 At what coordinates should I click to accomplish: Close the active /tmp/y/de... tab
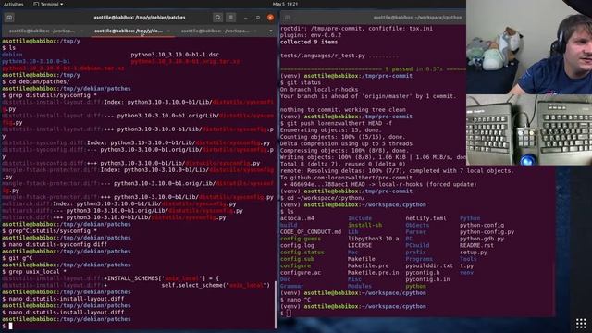[x=168, y=31]
